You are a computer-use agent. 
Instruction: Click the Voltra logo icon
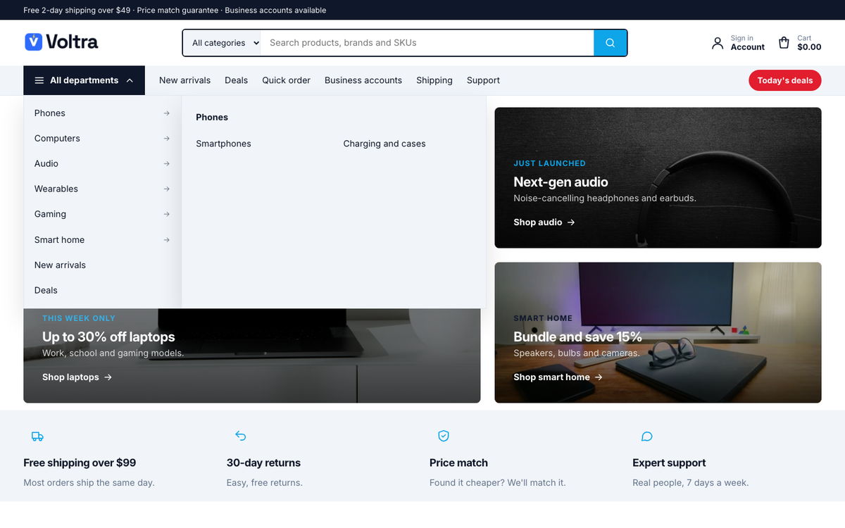point(33,42)
